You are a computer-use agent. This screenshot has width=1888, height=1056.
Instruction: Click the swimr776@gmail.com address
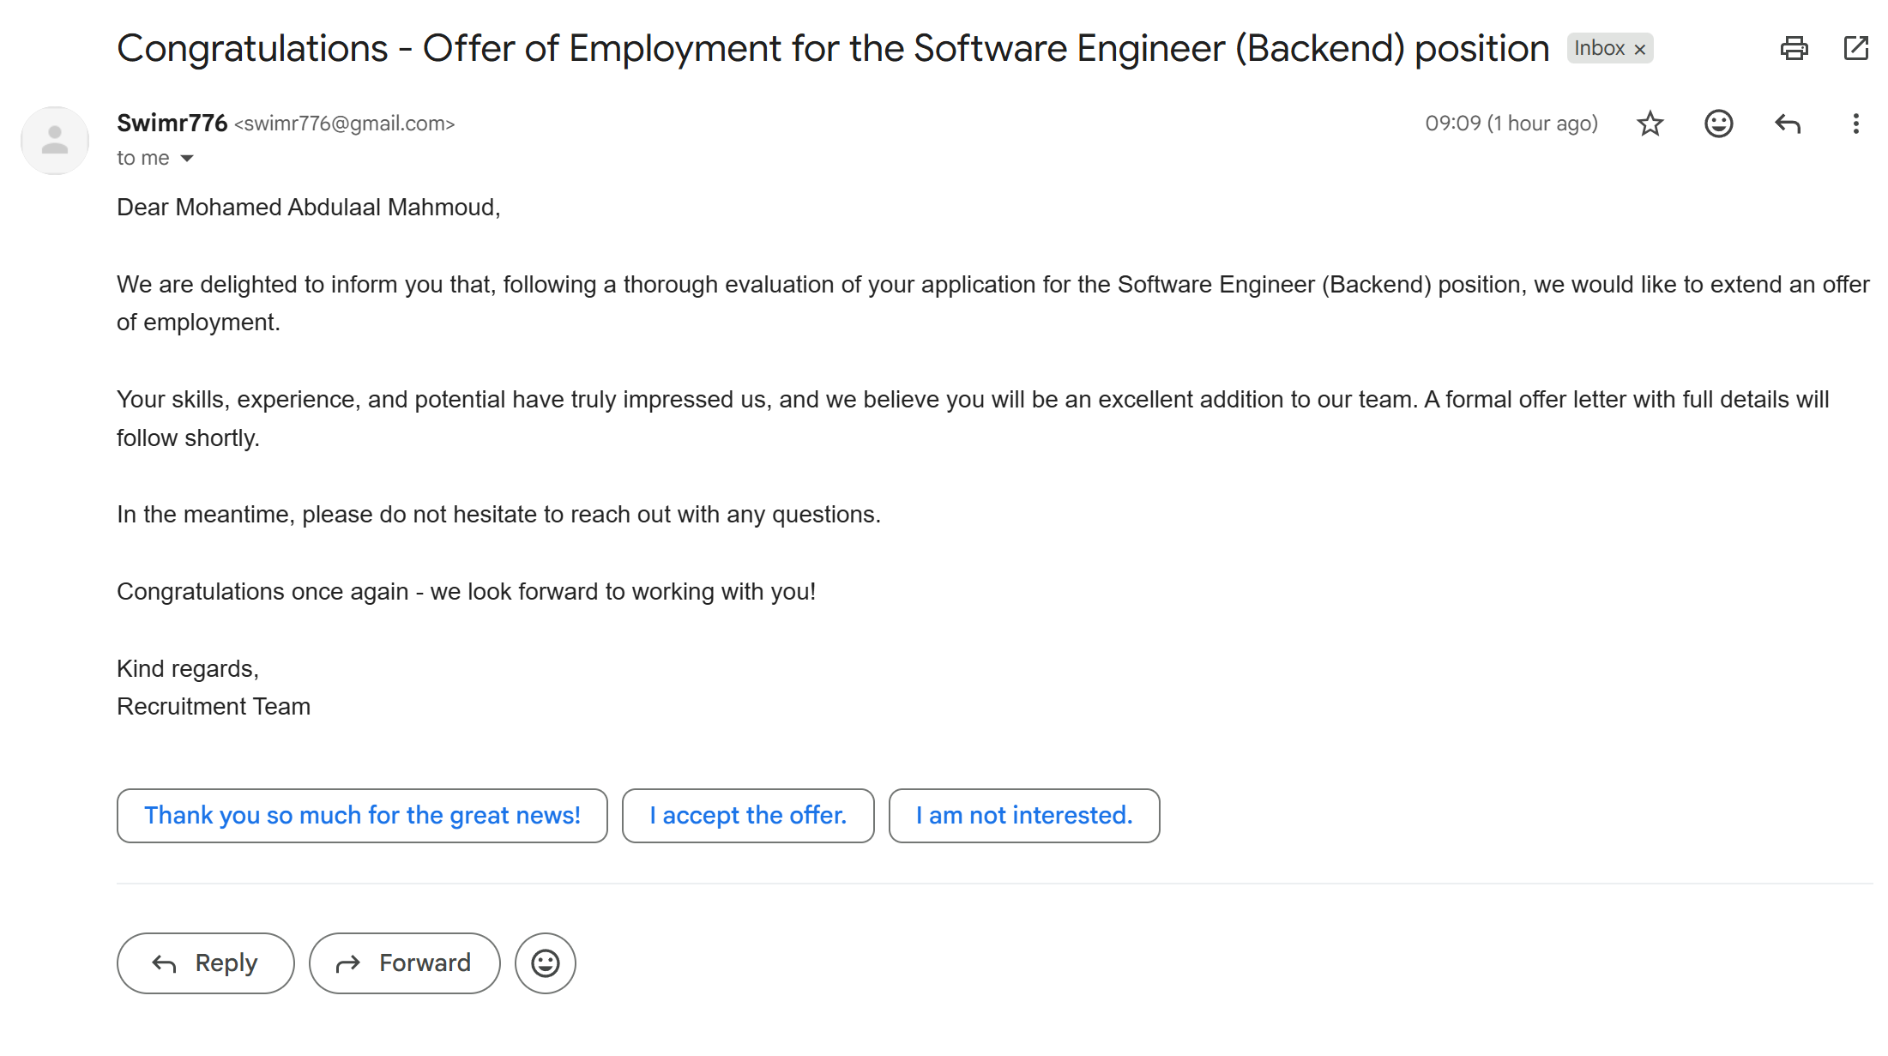click(345, 124)
